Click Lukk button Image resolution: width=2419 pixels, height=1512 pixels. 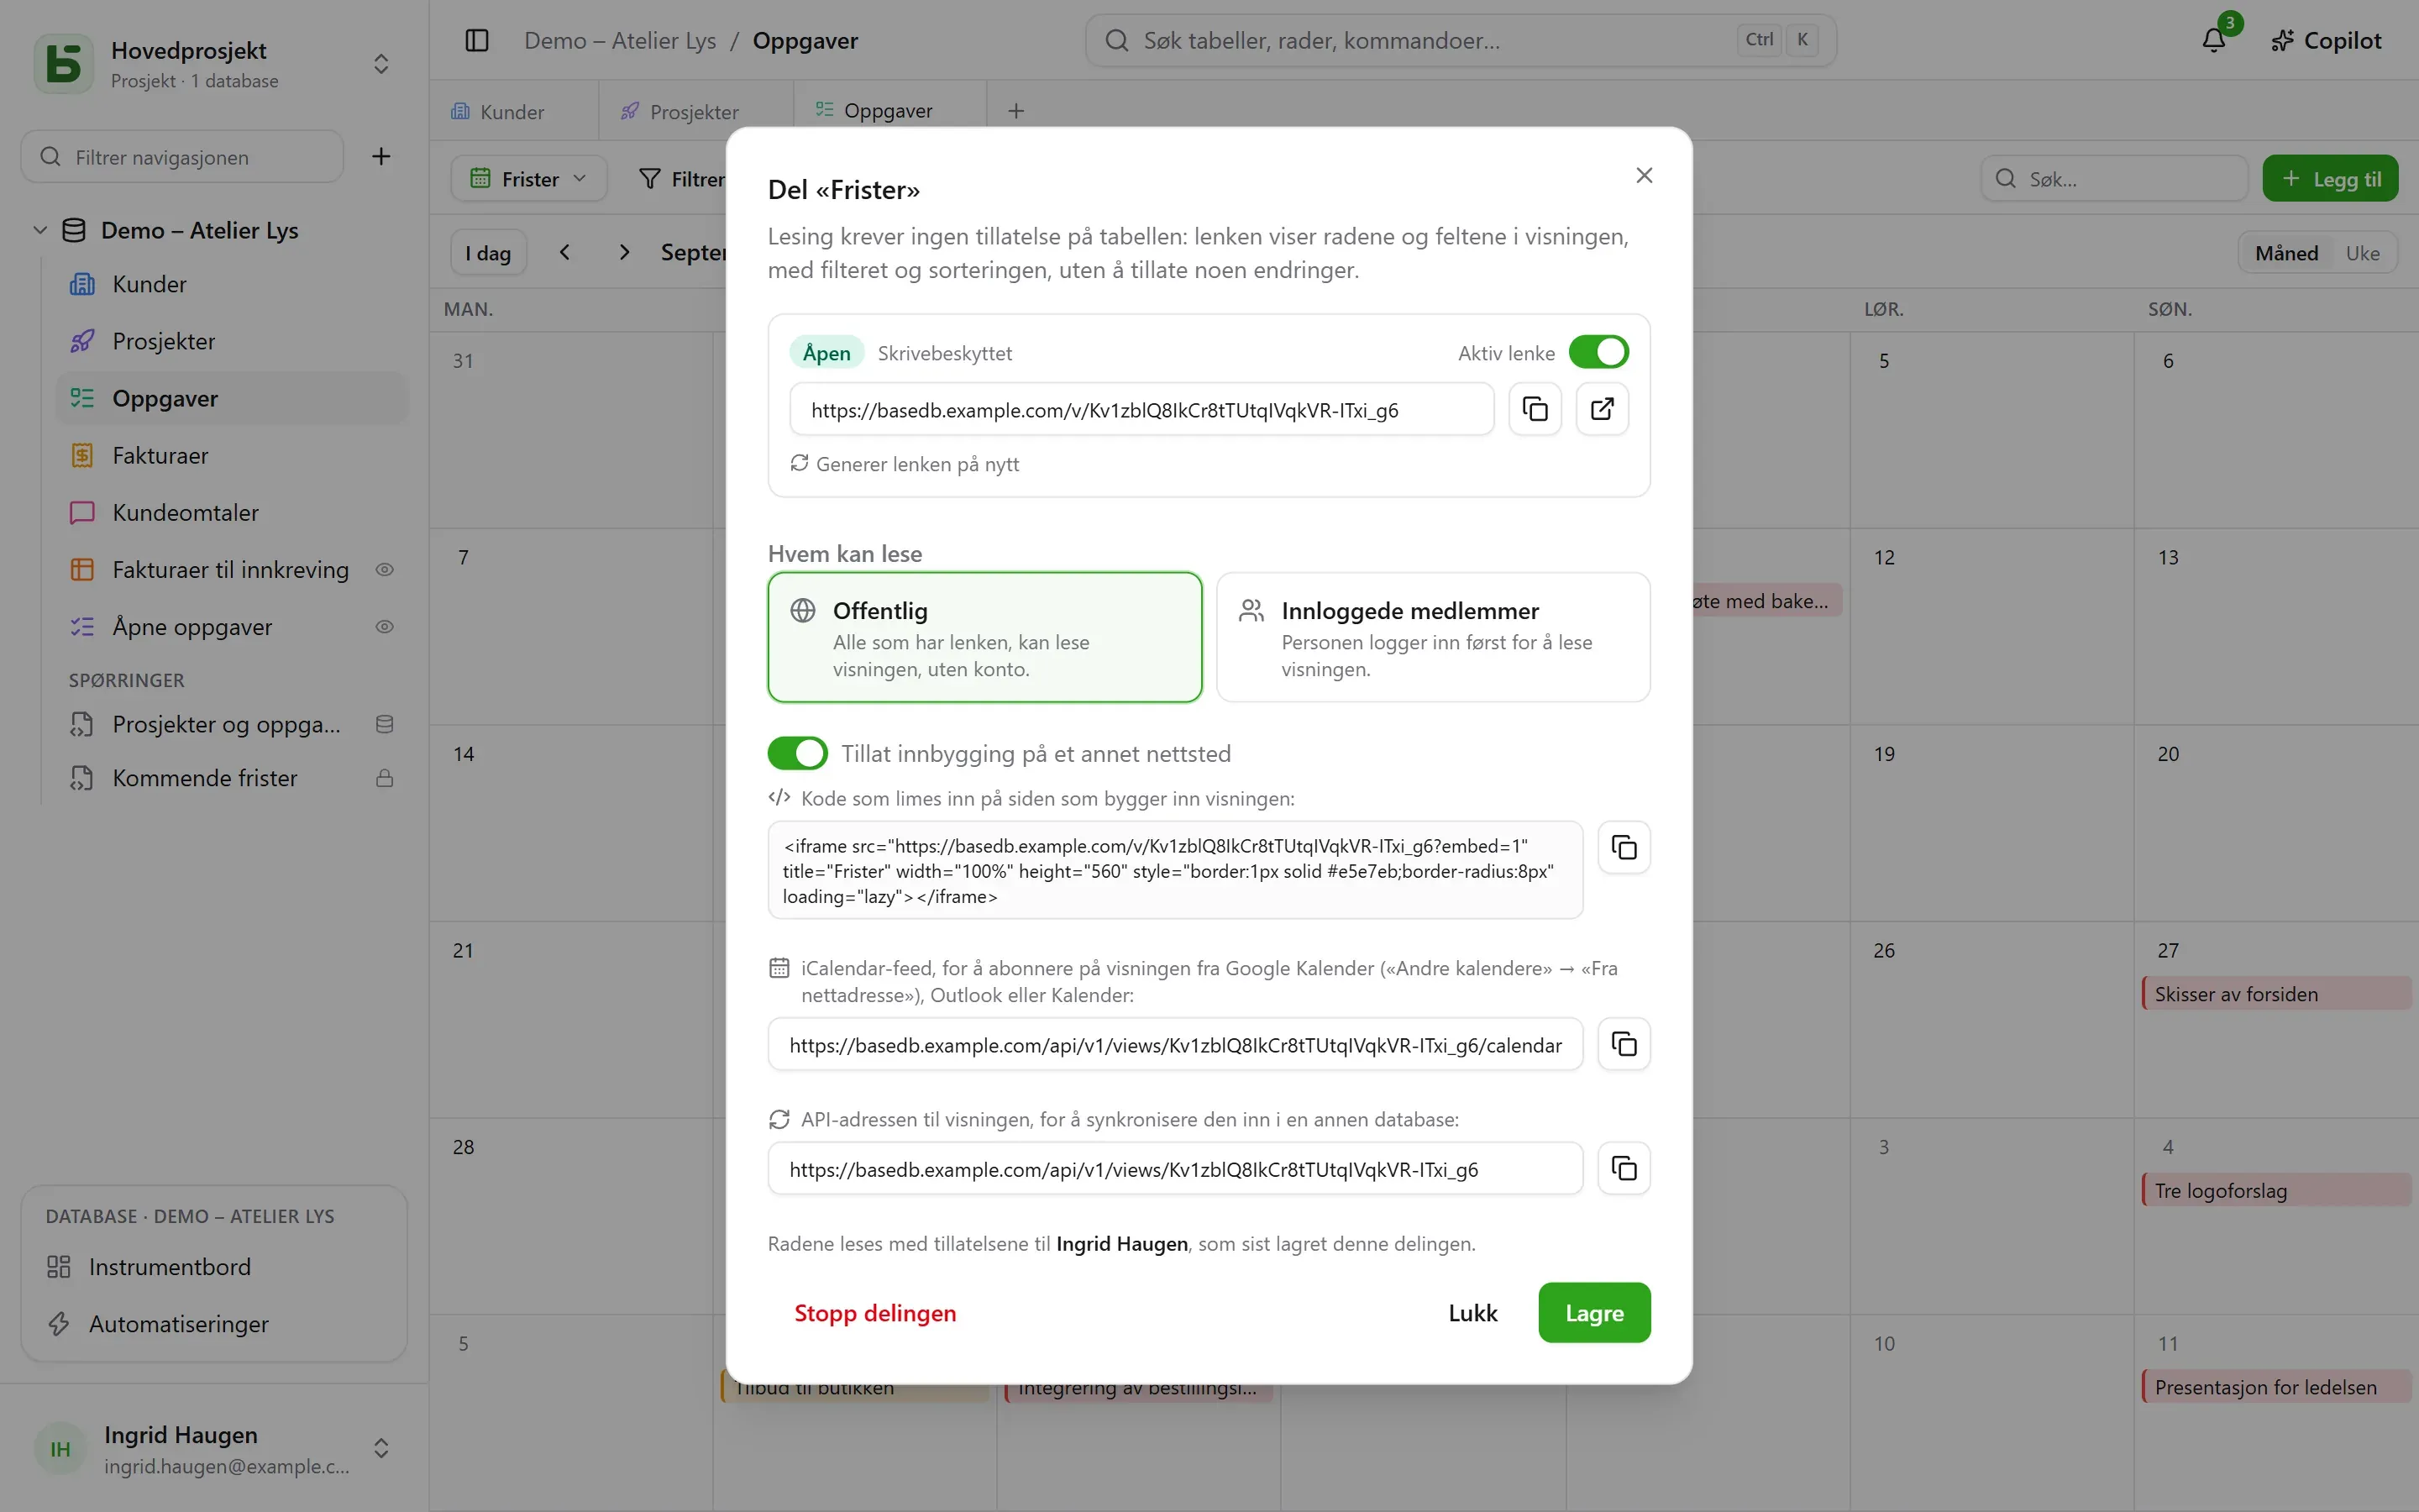point(1472,1313)
